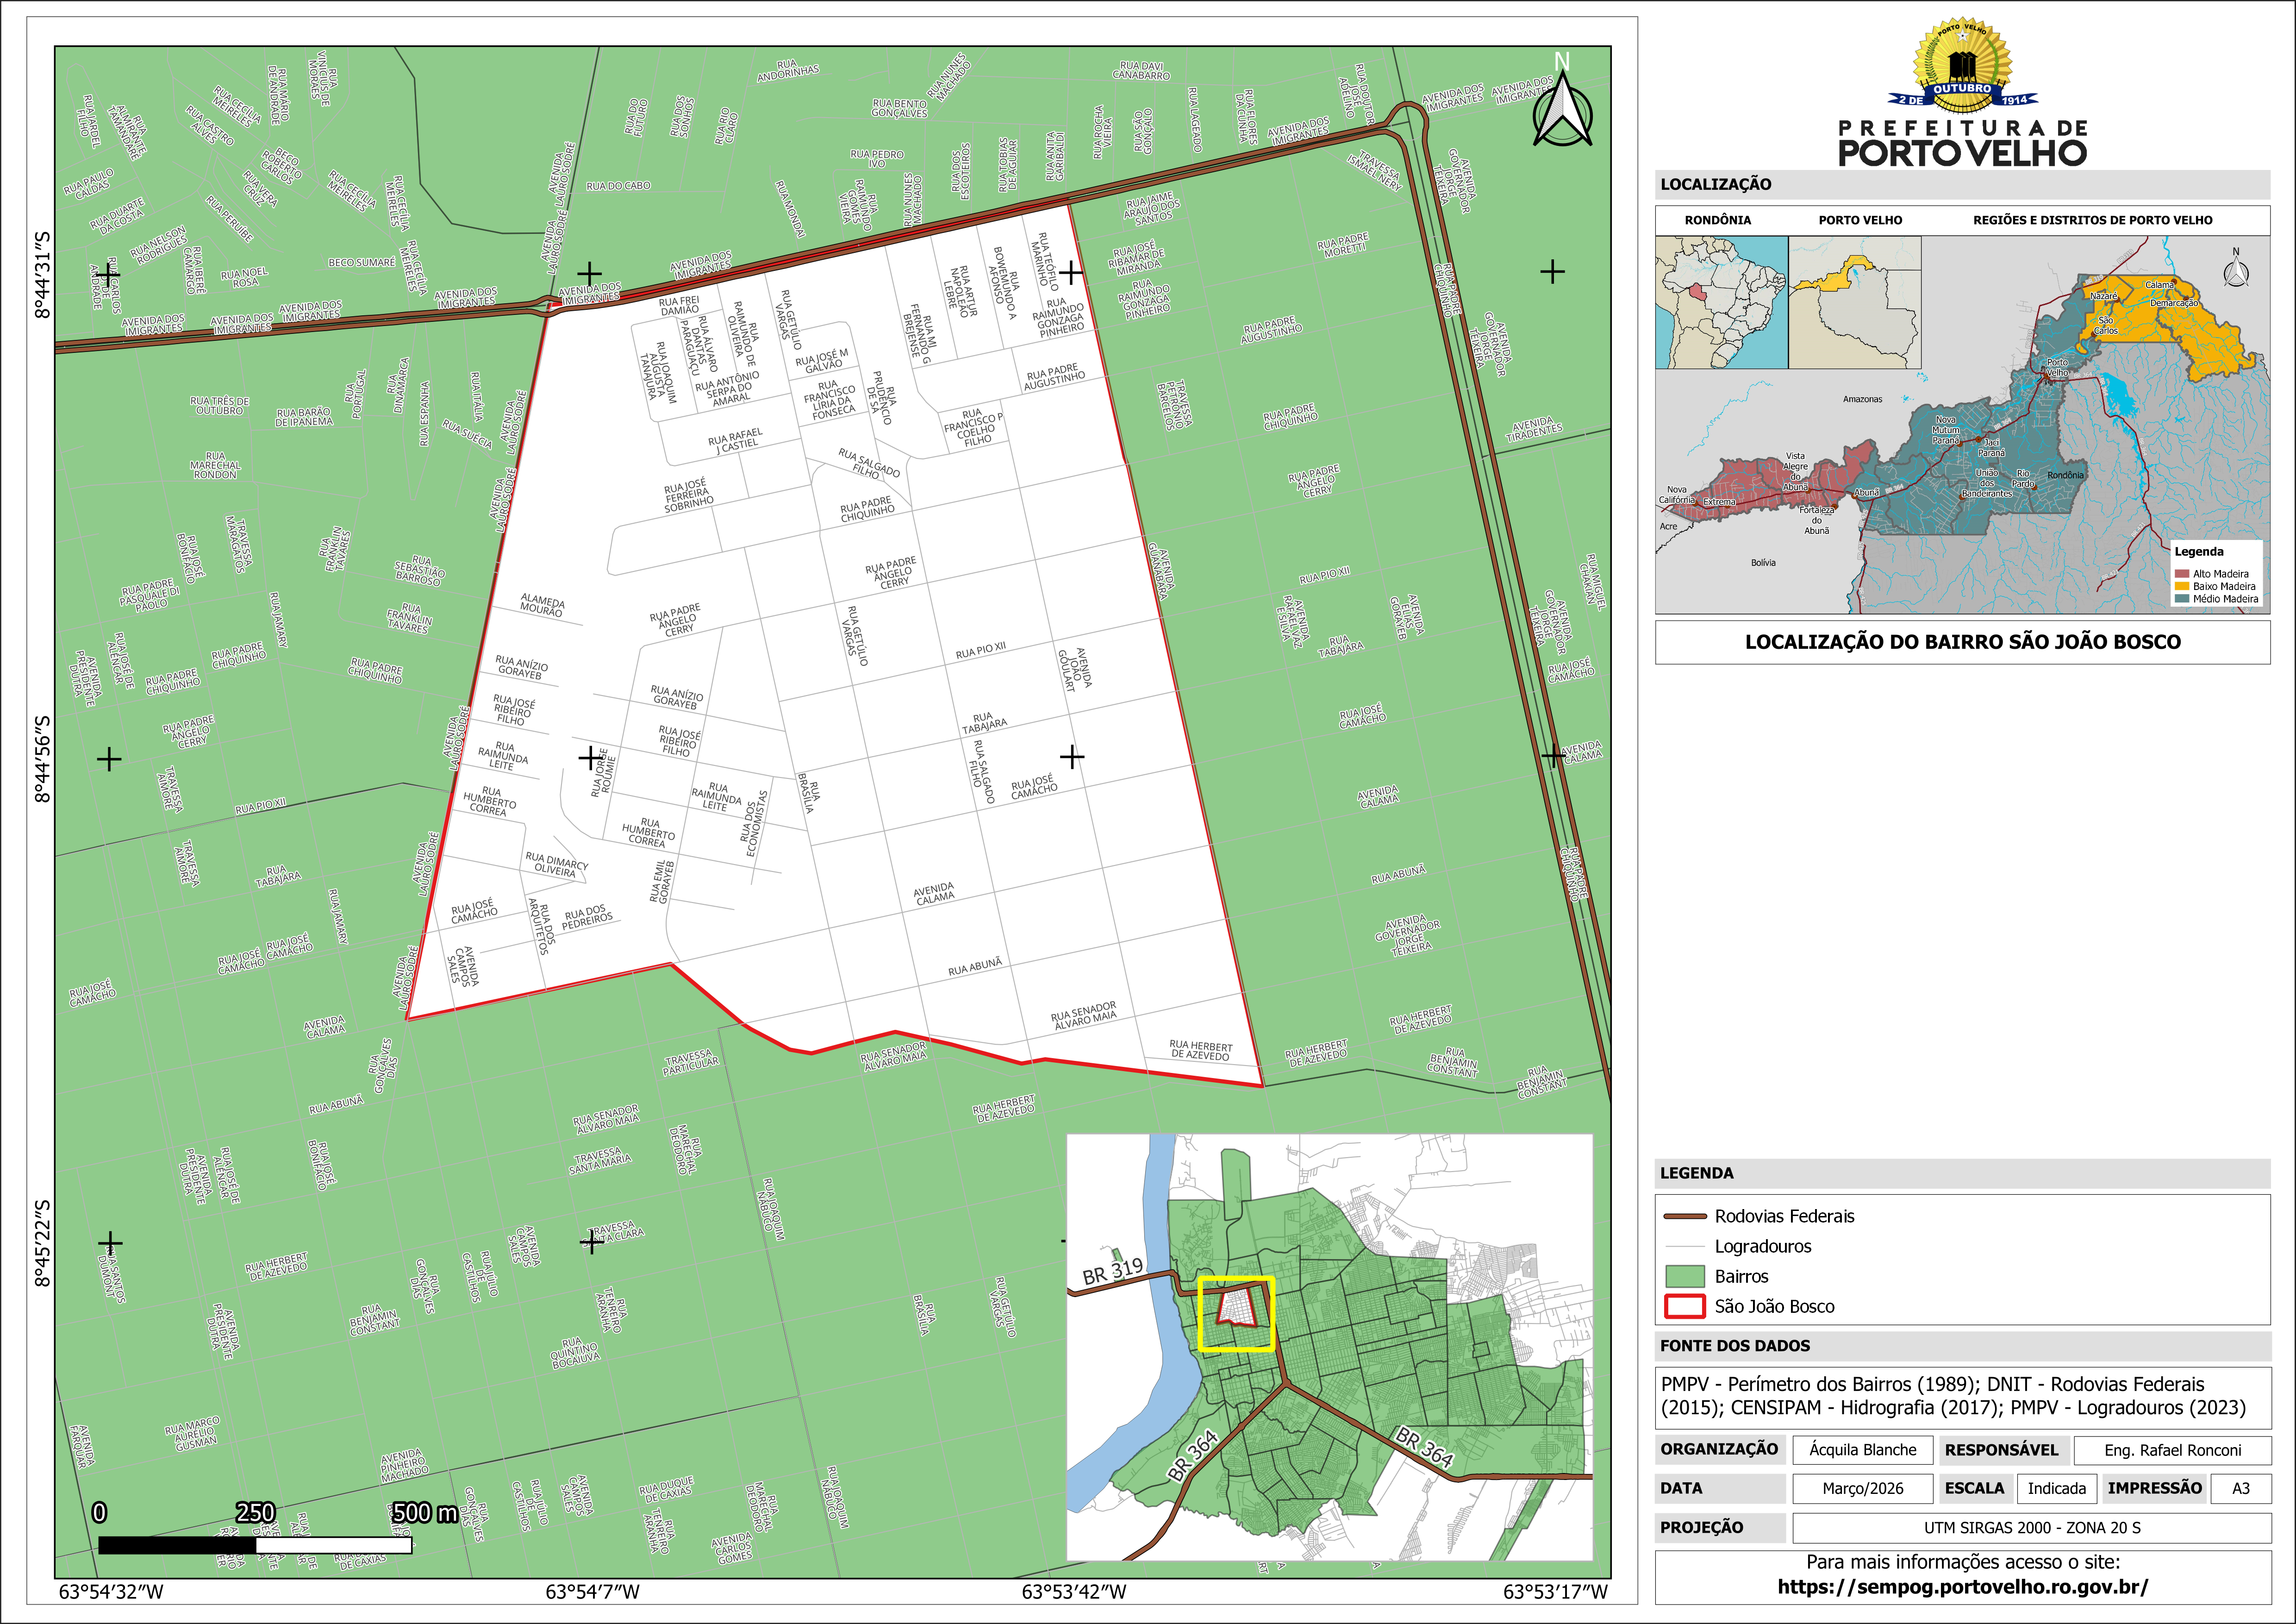This screenshot has height=1624, width=2296.
Task: Click the scale bar at 250 mark
Action: (x=256, y=1544)
